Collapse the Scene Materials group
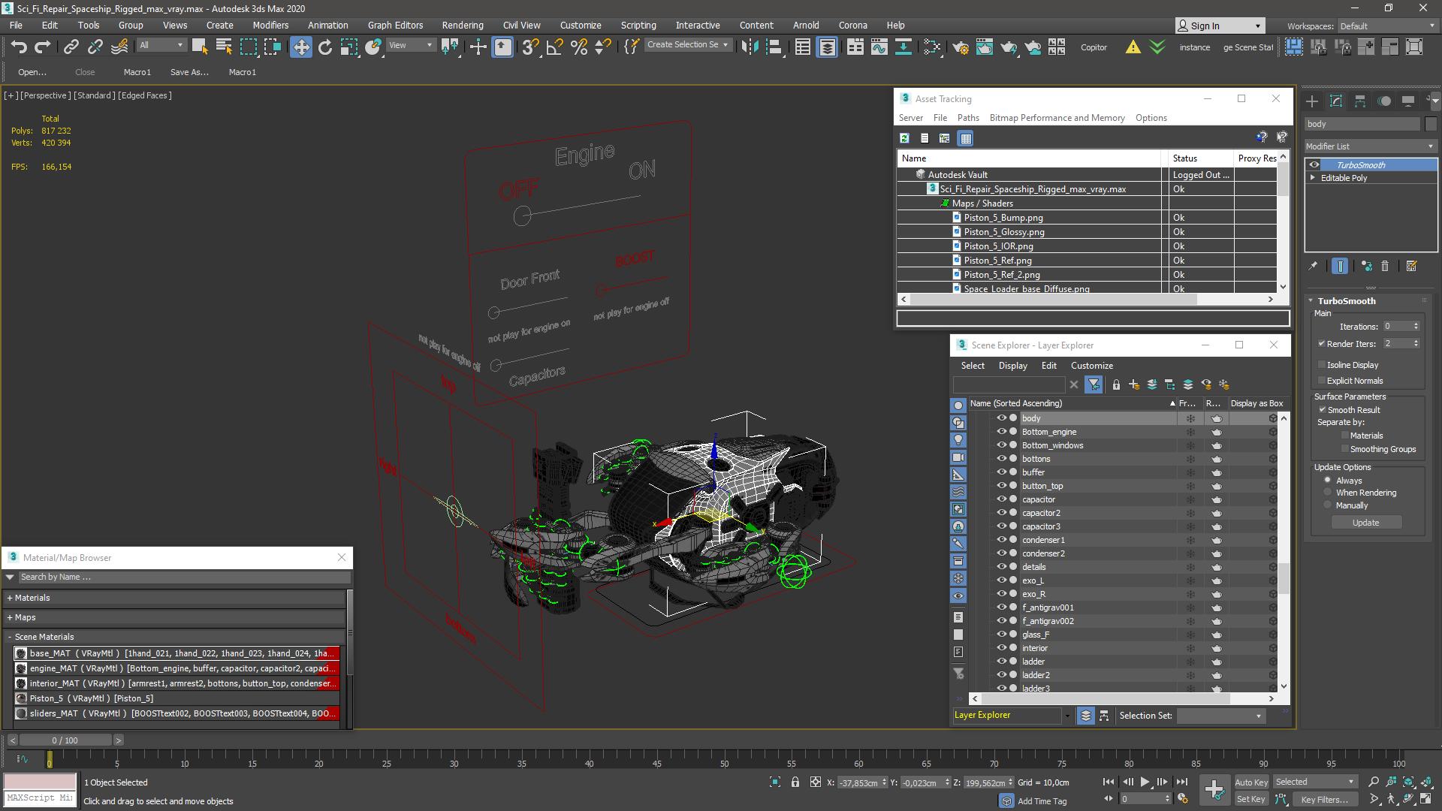The height and width of the screenshot is (811, 1442). click(10, 637)
